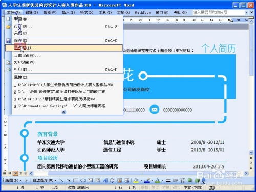
Task: Click the Line Style icon
Action: coord(168,180)
